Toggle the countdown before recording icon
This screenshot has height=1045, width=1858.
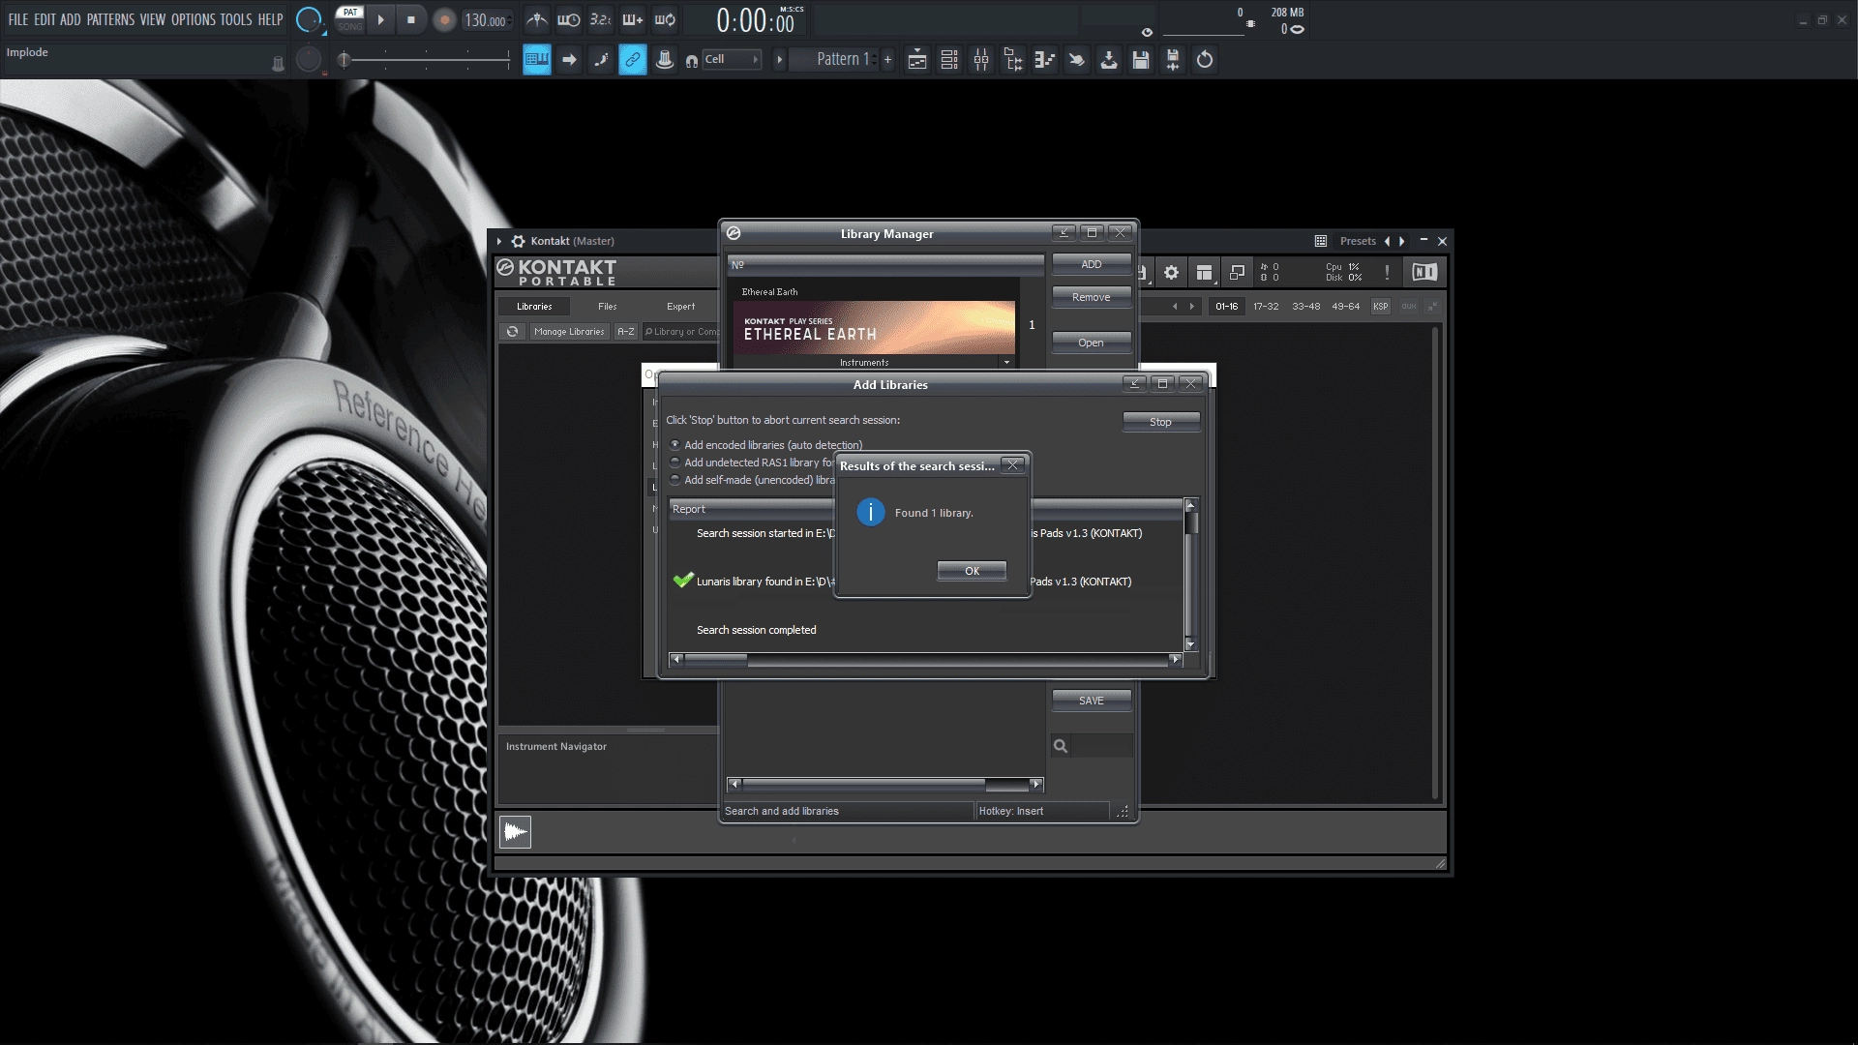click(601, 19)
